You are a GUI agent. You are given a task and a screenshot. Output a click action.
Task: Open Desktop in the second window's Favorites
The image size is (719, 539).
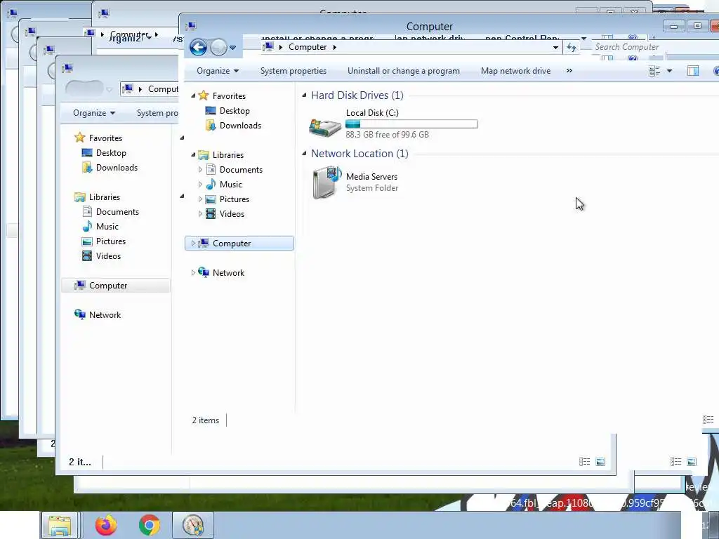point(111,152)
